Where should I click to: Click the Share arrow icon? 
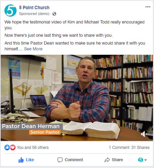pyautogui.click(x=107, y=160)
